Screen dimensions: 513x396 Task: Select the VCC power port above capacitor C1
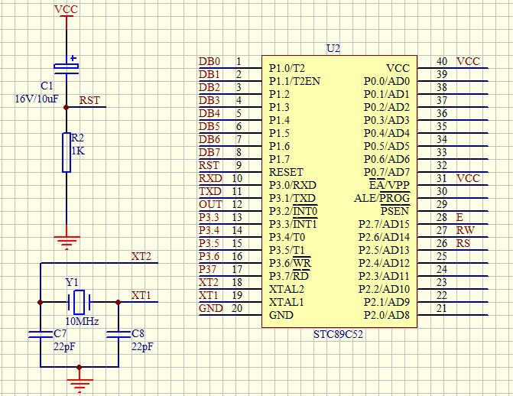tap(66, 15)
